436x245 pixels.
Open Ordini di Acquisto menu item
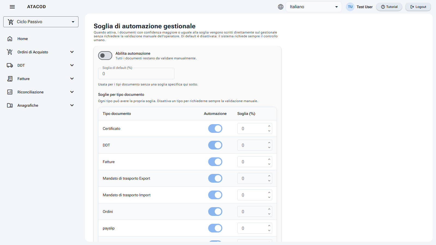pos(41,52)
